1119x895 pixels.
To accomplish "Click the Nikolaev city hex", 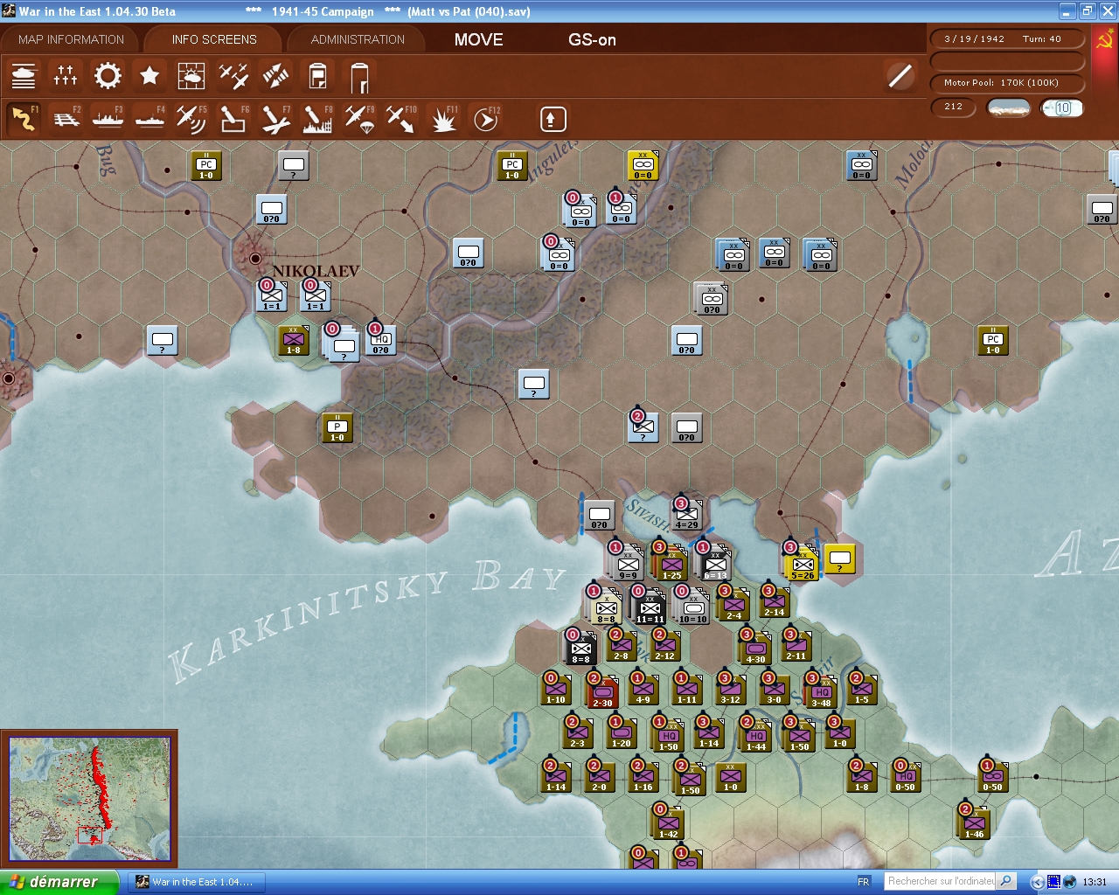I will (x=255, y=258).
